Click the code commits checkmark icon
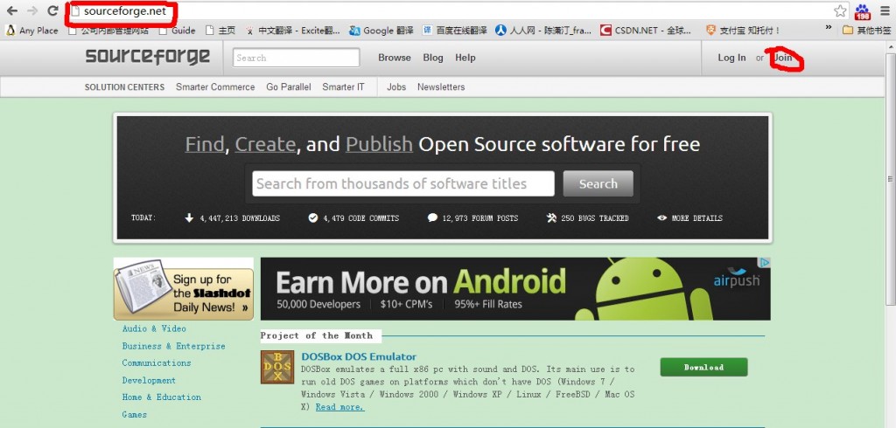This screenshot has width=896, height=428. 312,218
